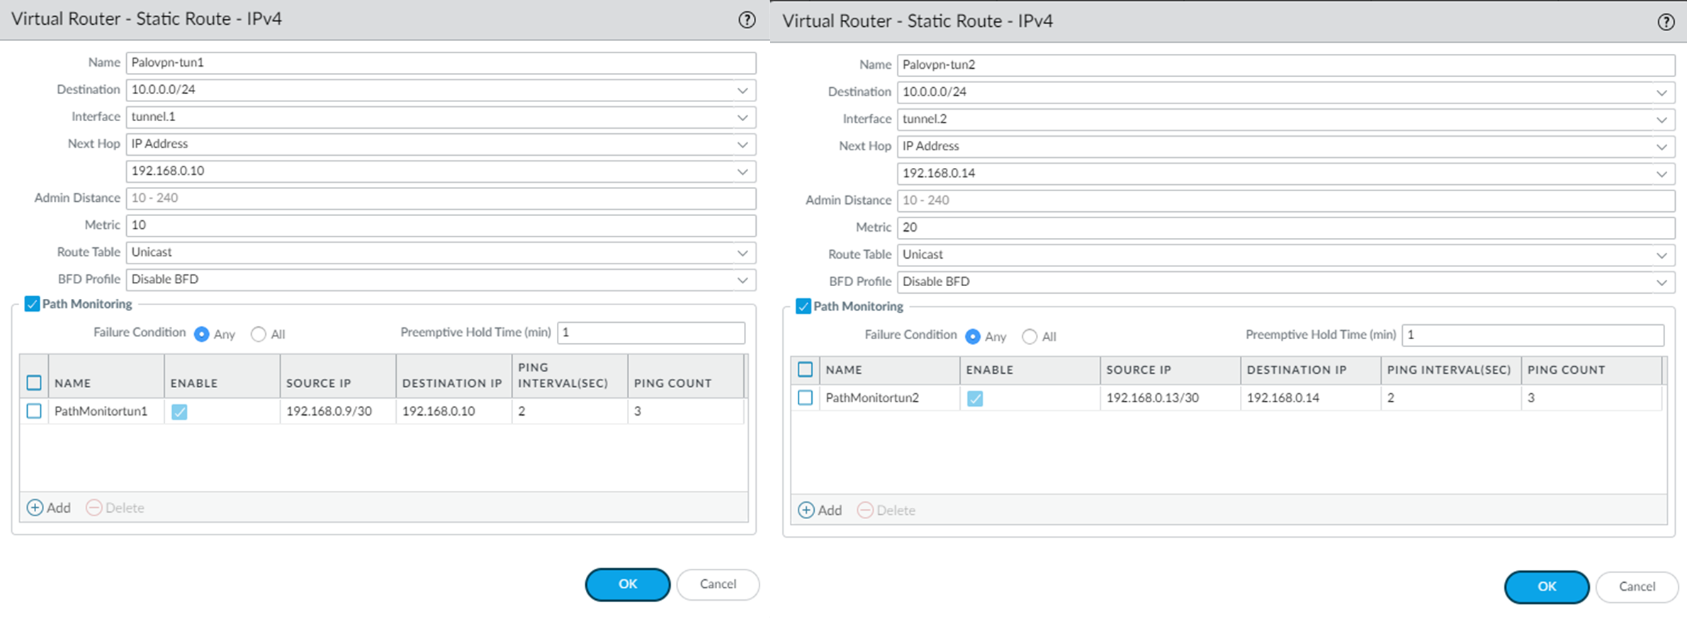Viewport: 1687px width, 619px height.
Task: Click destination IP cell 192.168.0.10 in table
Action: click(x=453, y=411)
